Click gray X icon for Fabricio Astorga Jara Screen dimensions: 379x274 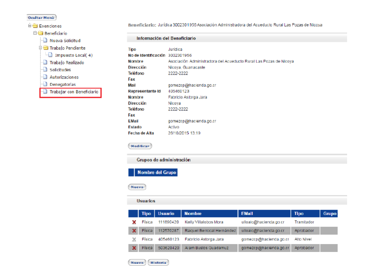(x=134, y=239)
